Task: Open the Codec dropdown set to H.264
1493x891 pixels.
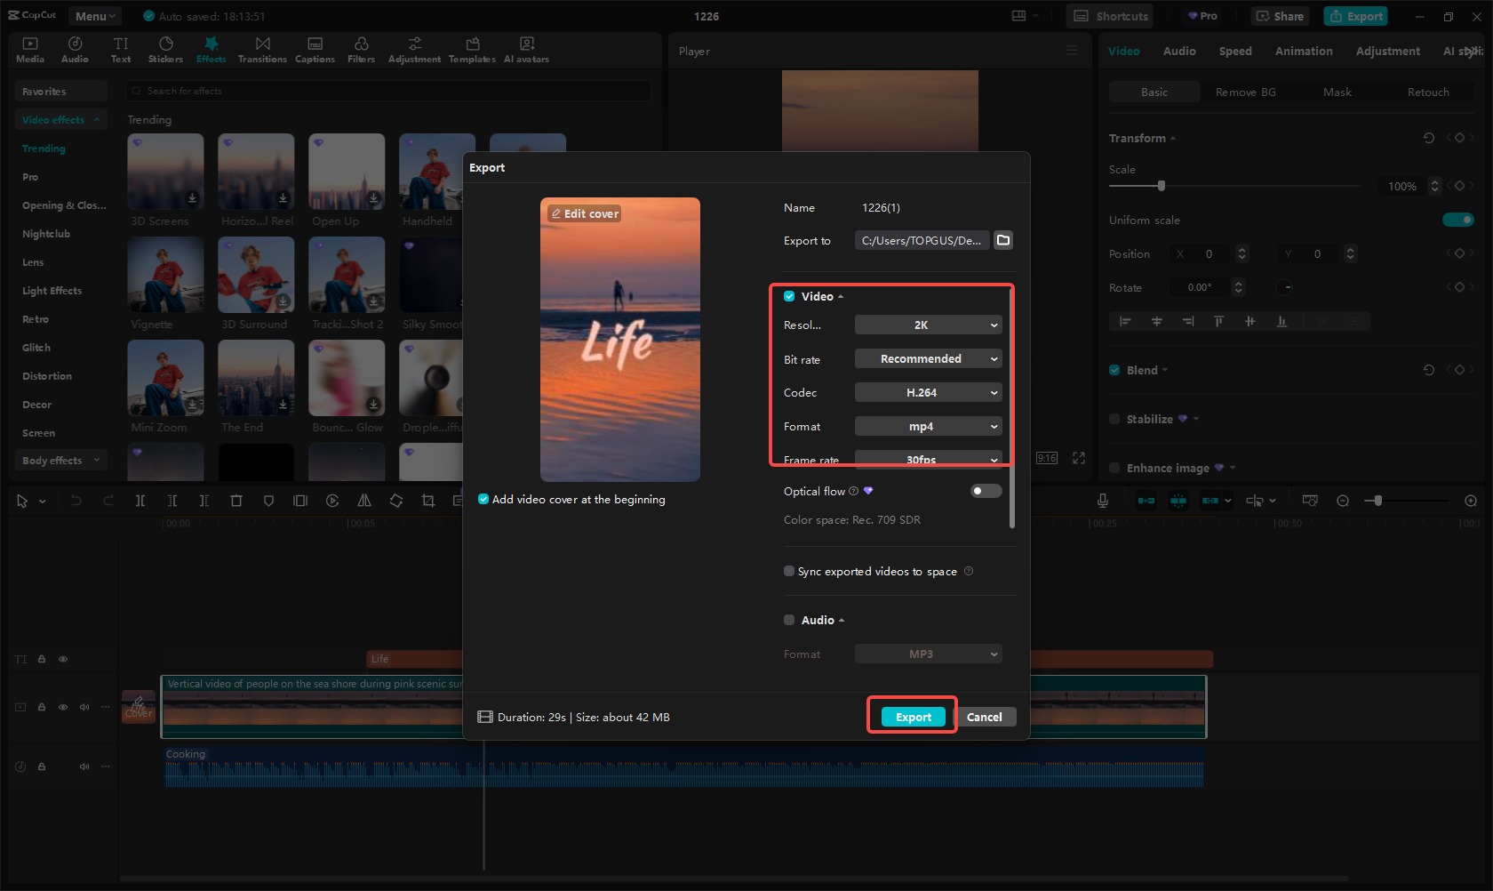Action: (928, 392)
